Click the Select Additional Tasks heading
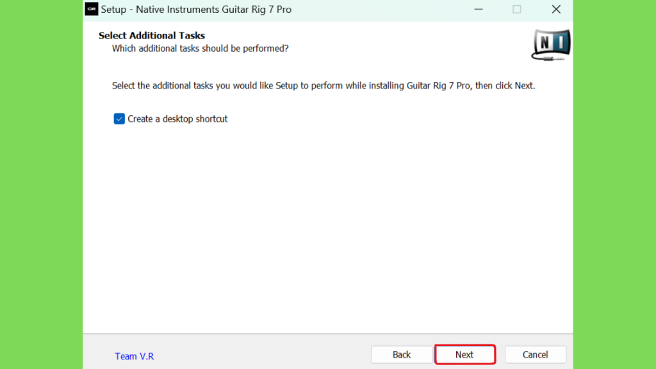Image resolution: width=656 pixels, height=369 pixels. [x=152, y=36]
